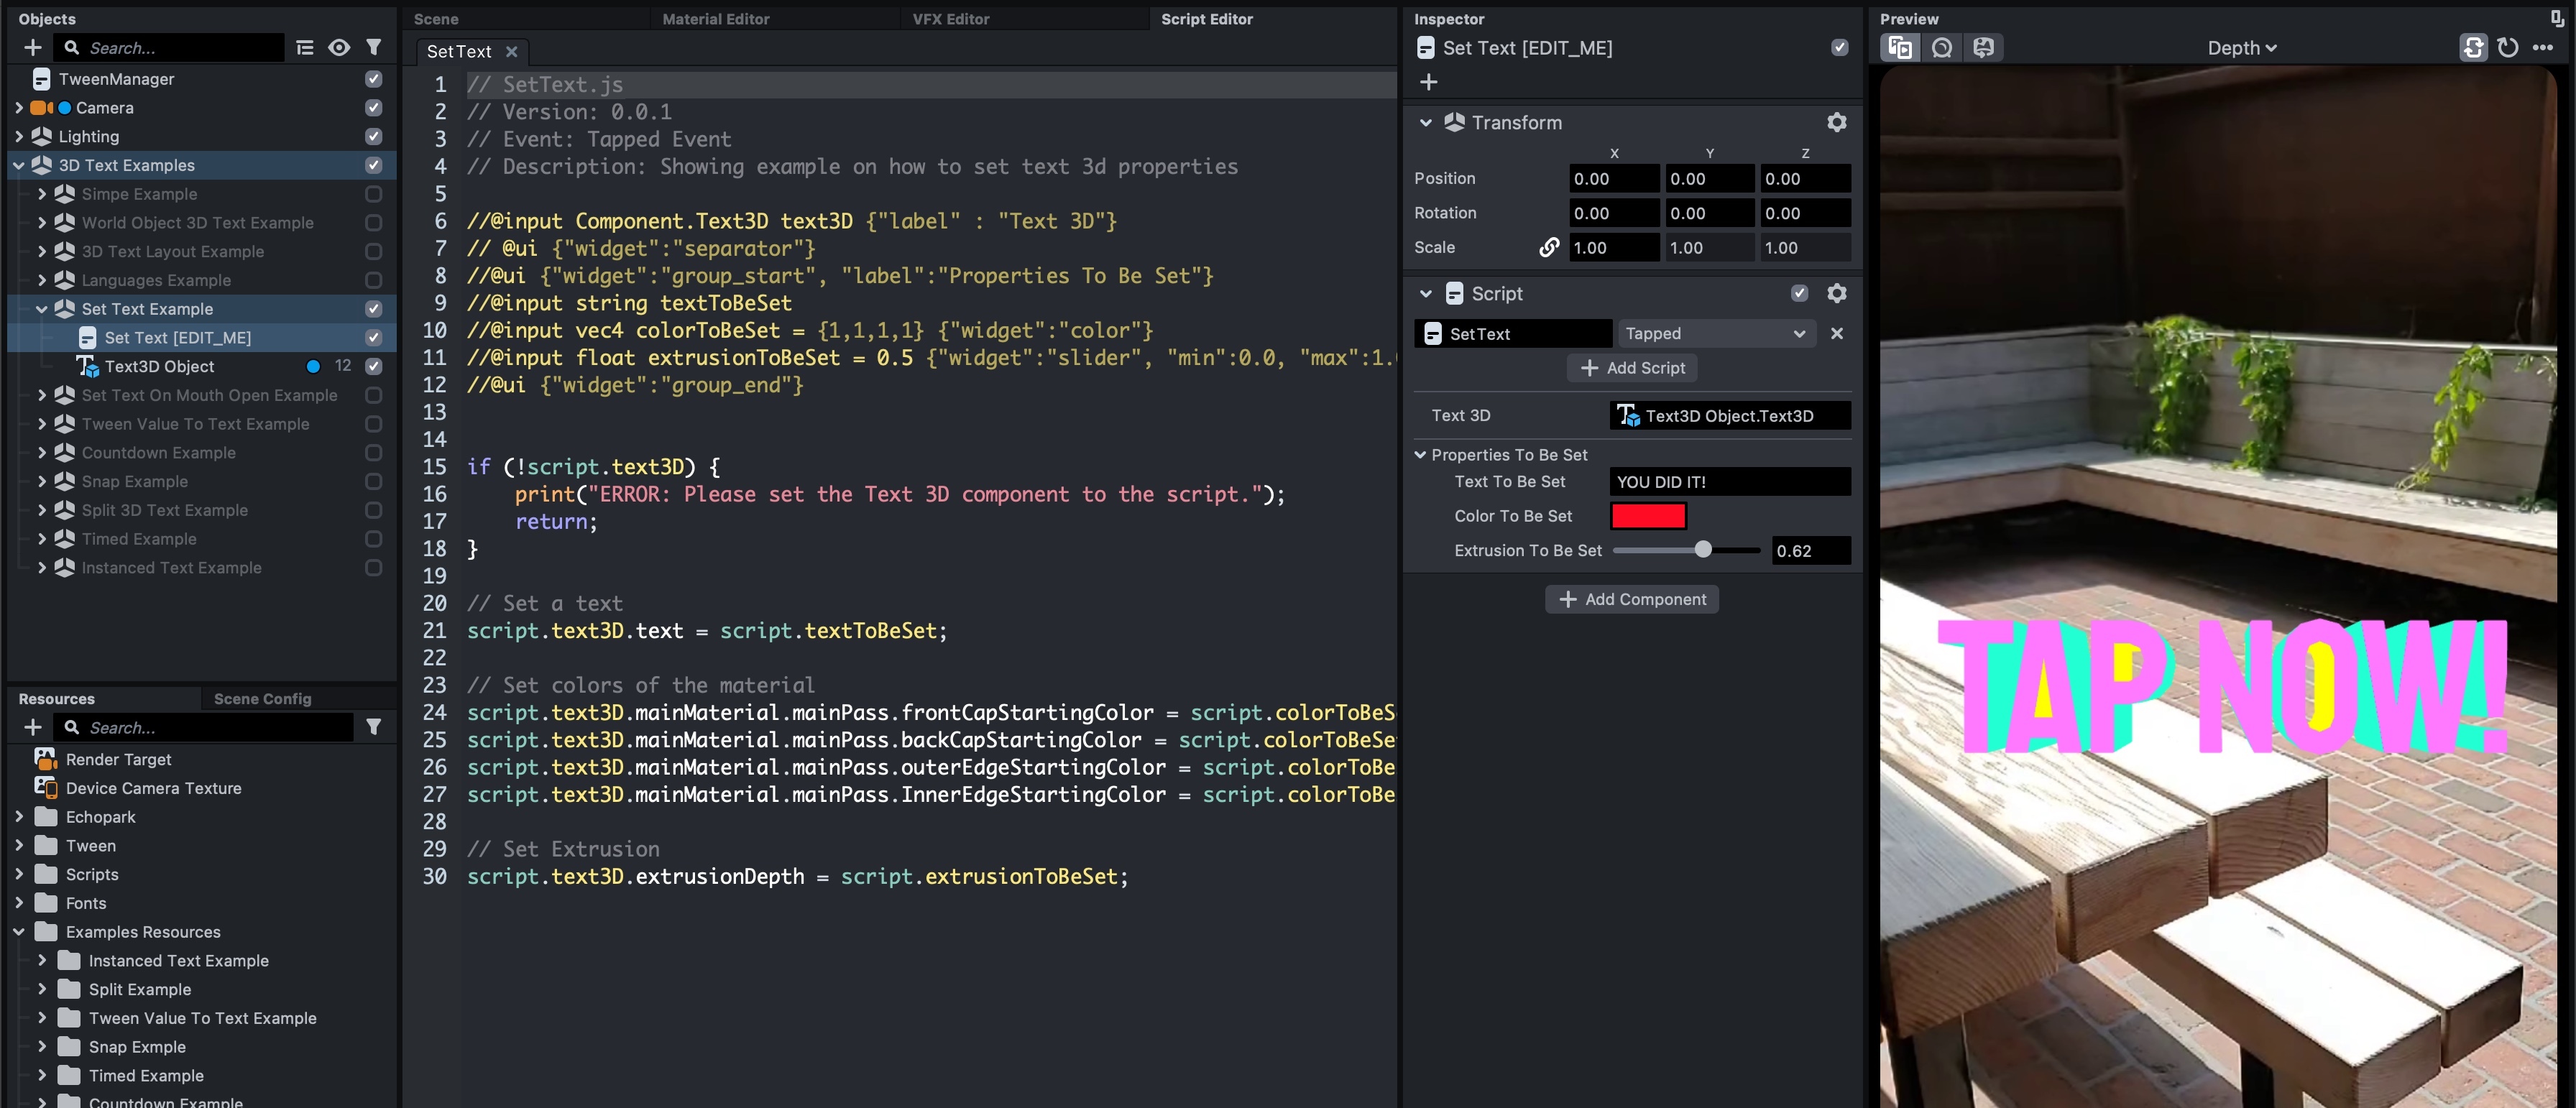2576x1108 pixels.
Task: Click the Add Component button
Action: coord(1632,599)
